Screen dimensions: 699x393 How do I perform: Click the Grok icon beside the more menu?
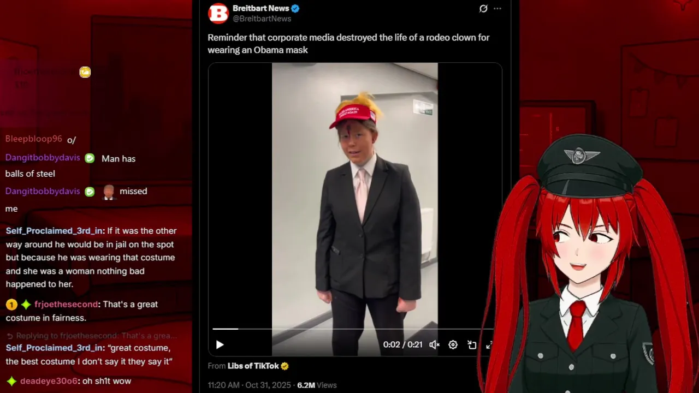(483, 8)
